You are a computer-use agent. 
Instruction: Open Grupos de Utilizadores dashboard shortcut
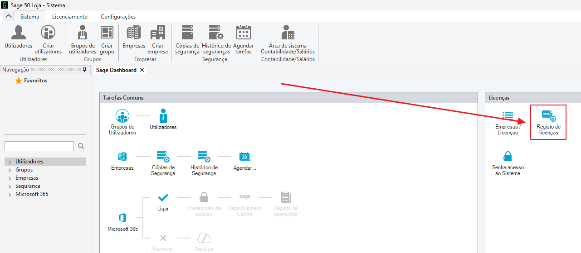point(122,122)
